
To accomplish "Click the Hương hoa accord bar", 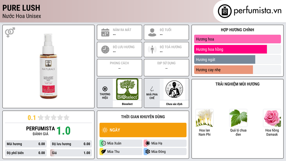I will pyautogui.click(x=237, y=39).
